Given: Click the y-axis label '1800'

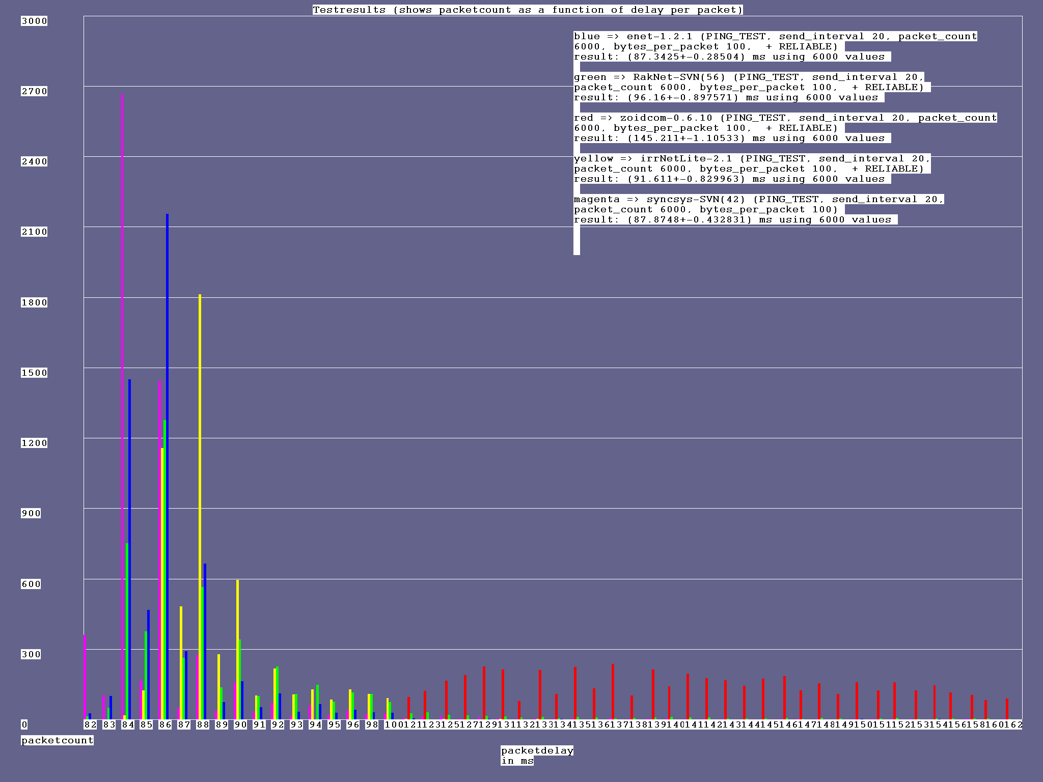Looking at the screenshot, I should pos(34,302).
